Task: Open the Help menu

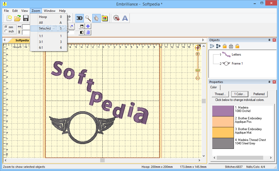Action: point(62,11)
